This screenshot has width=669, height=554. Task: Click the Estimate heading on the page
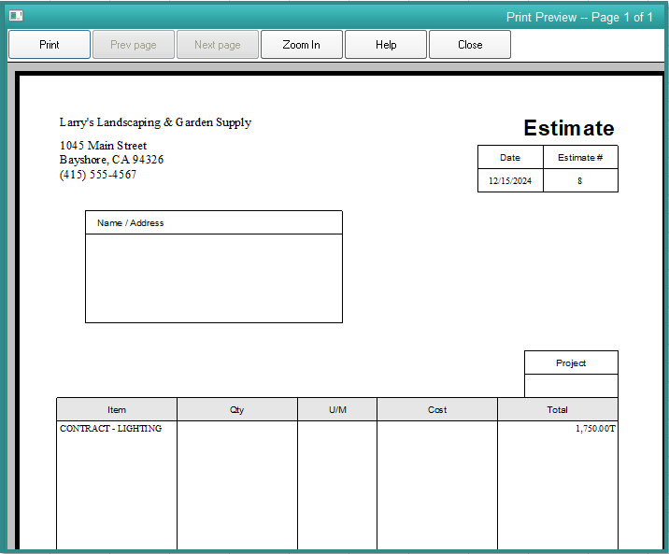569,128
